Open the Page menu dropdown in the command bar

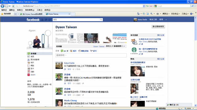[166, 14]
